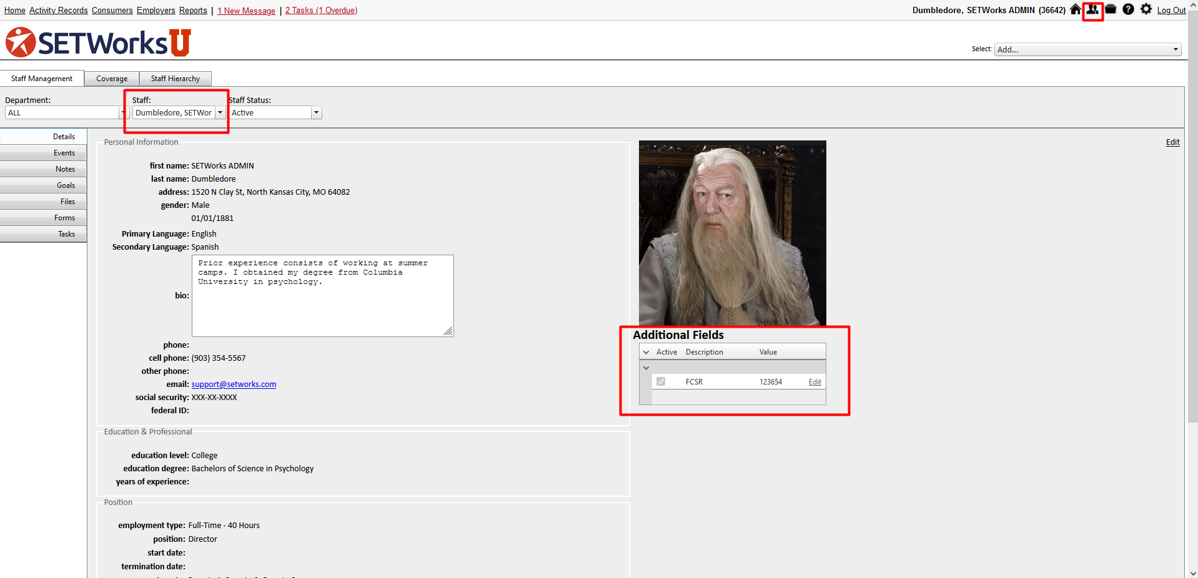The image size is (1198, 578).
Task: Open the Help question mark icon
Action: [1128, 9]
